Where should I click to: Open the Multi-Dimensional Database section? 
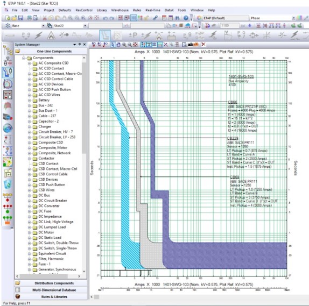51,290
